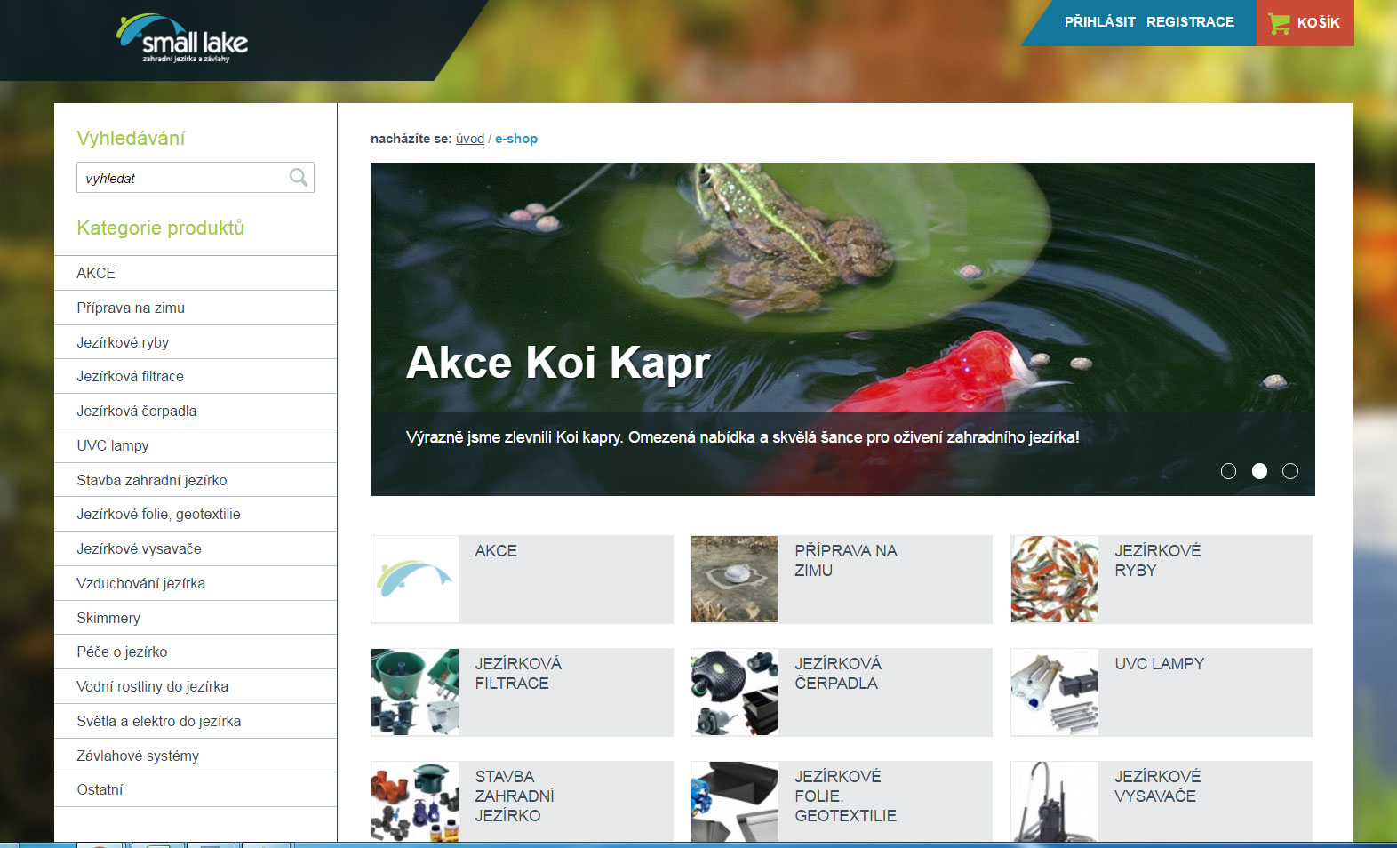This screenshot has width=1397, height=848.
Task: Open the AKCE category logo thumbnail
Action: click(x=415, y=580)
